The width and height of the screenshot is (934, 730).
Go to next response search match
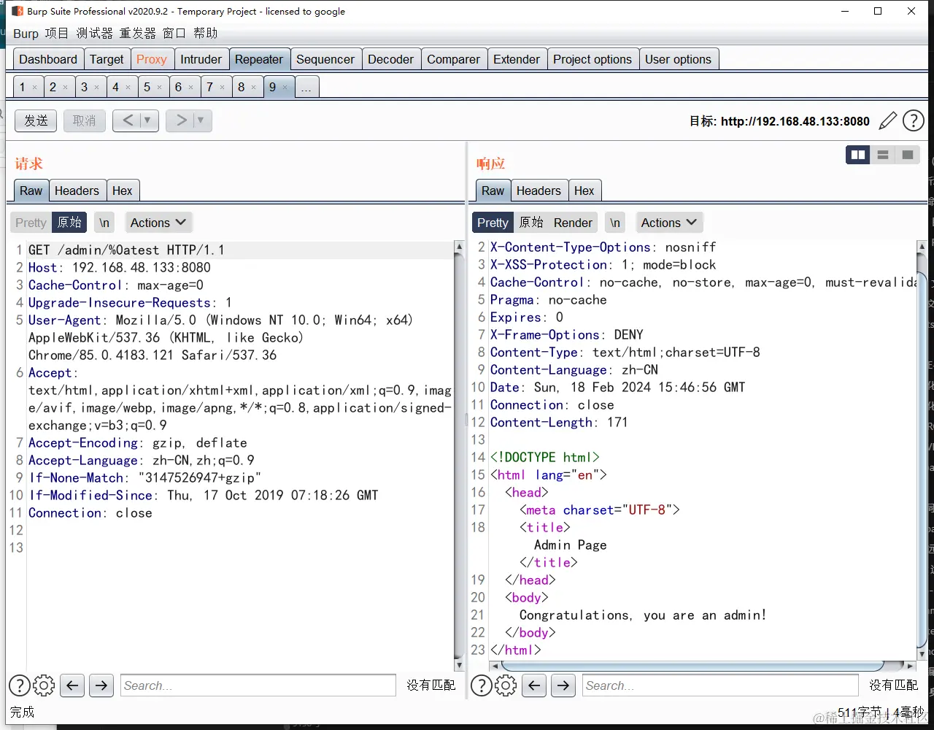click(563, 685)
